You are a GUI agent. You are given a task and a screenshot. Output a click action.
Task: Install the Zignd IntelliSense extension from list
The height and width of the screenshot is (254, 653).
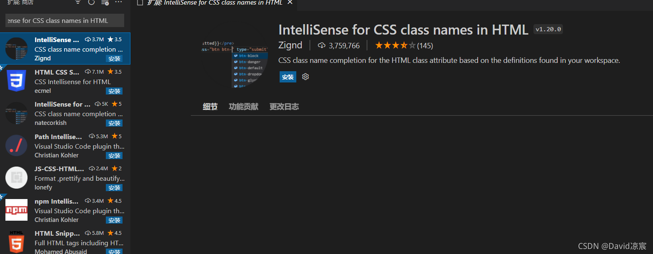[x=114, y=59]
